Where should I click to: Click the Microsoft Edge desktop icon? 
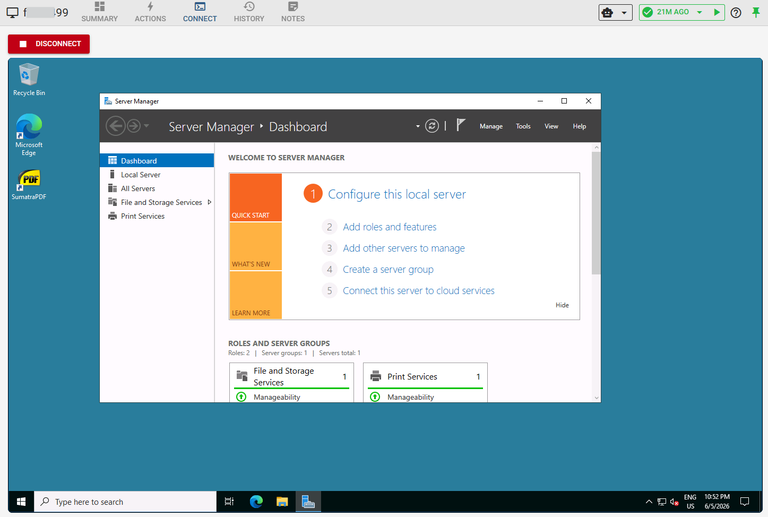point(29,135)
